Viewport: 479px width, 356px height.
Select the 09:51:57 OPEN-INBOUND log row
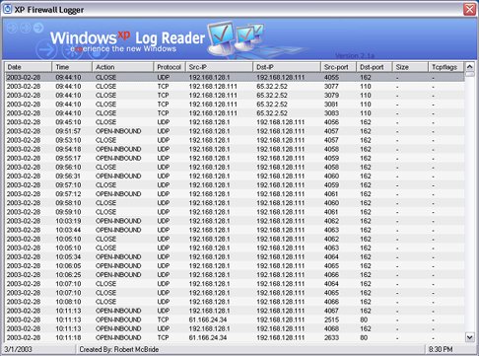(235, 131)
